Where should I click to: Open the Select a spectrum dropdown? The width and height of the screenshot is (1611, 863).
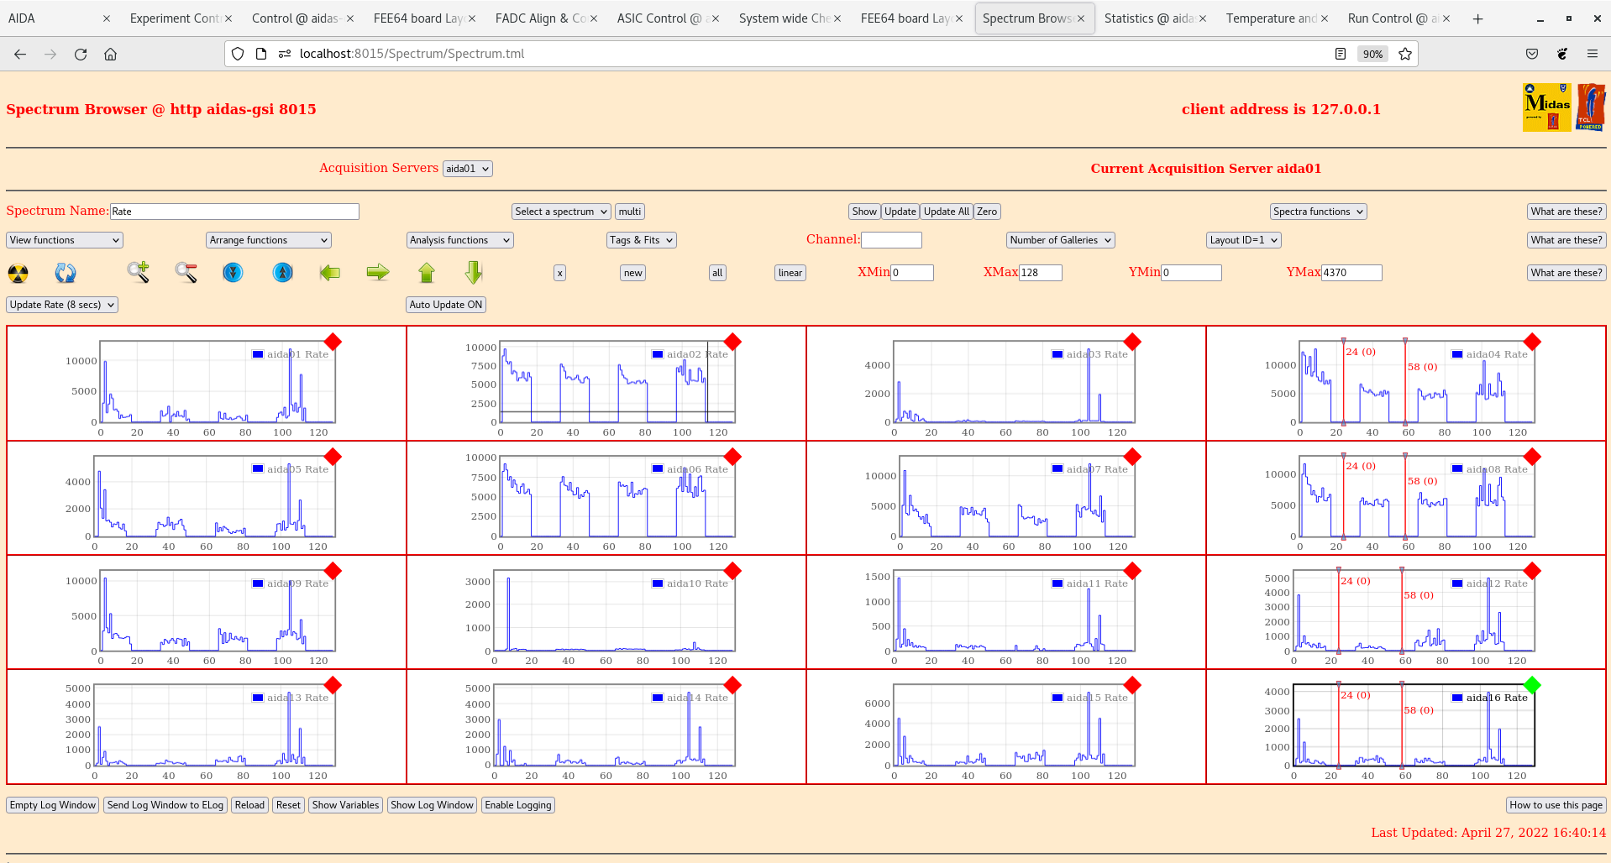561,212
